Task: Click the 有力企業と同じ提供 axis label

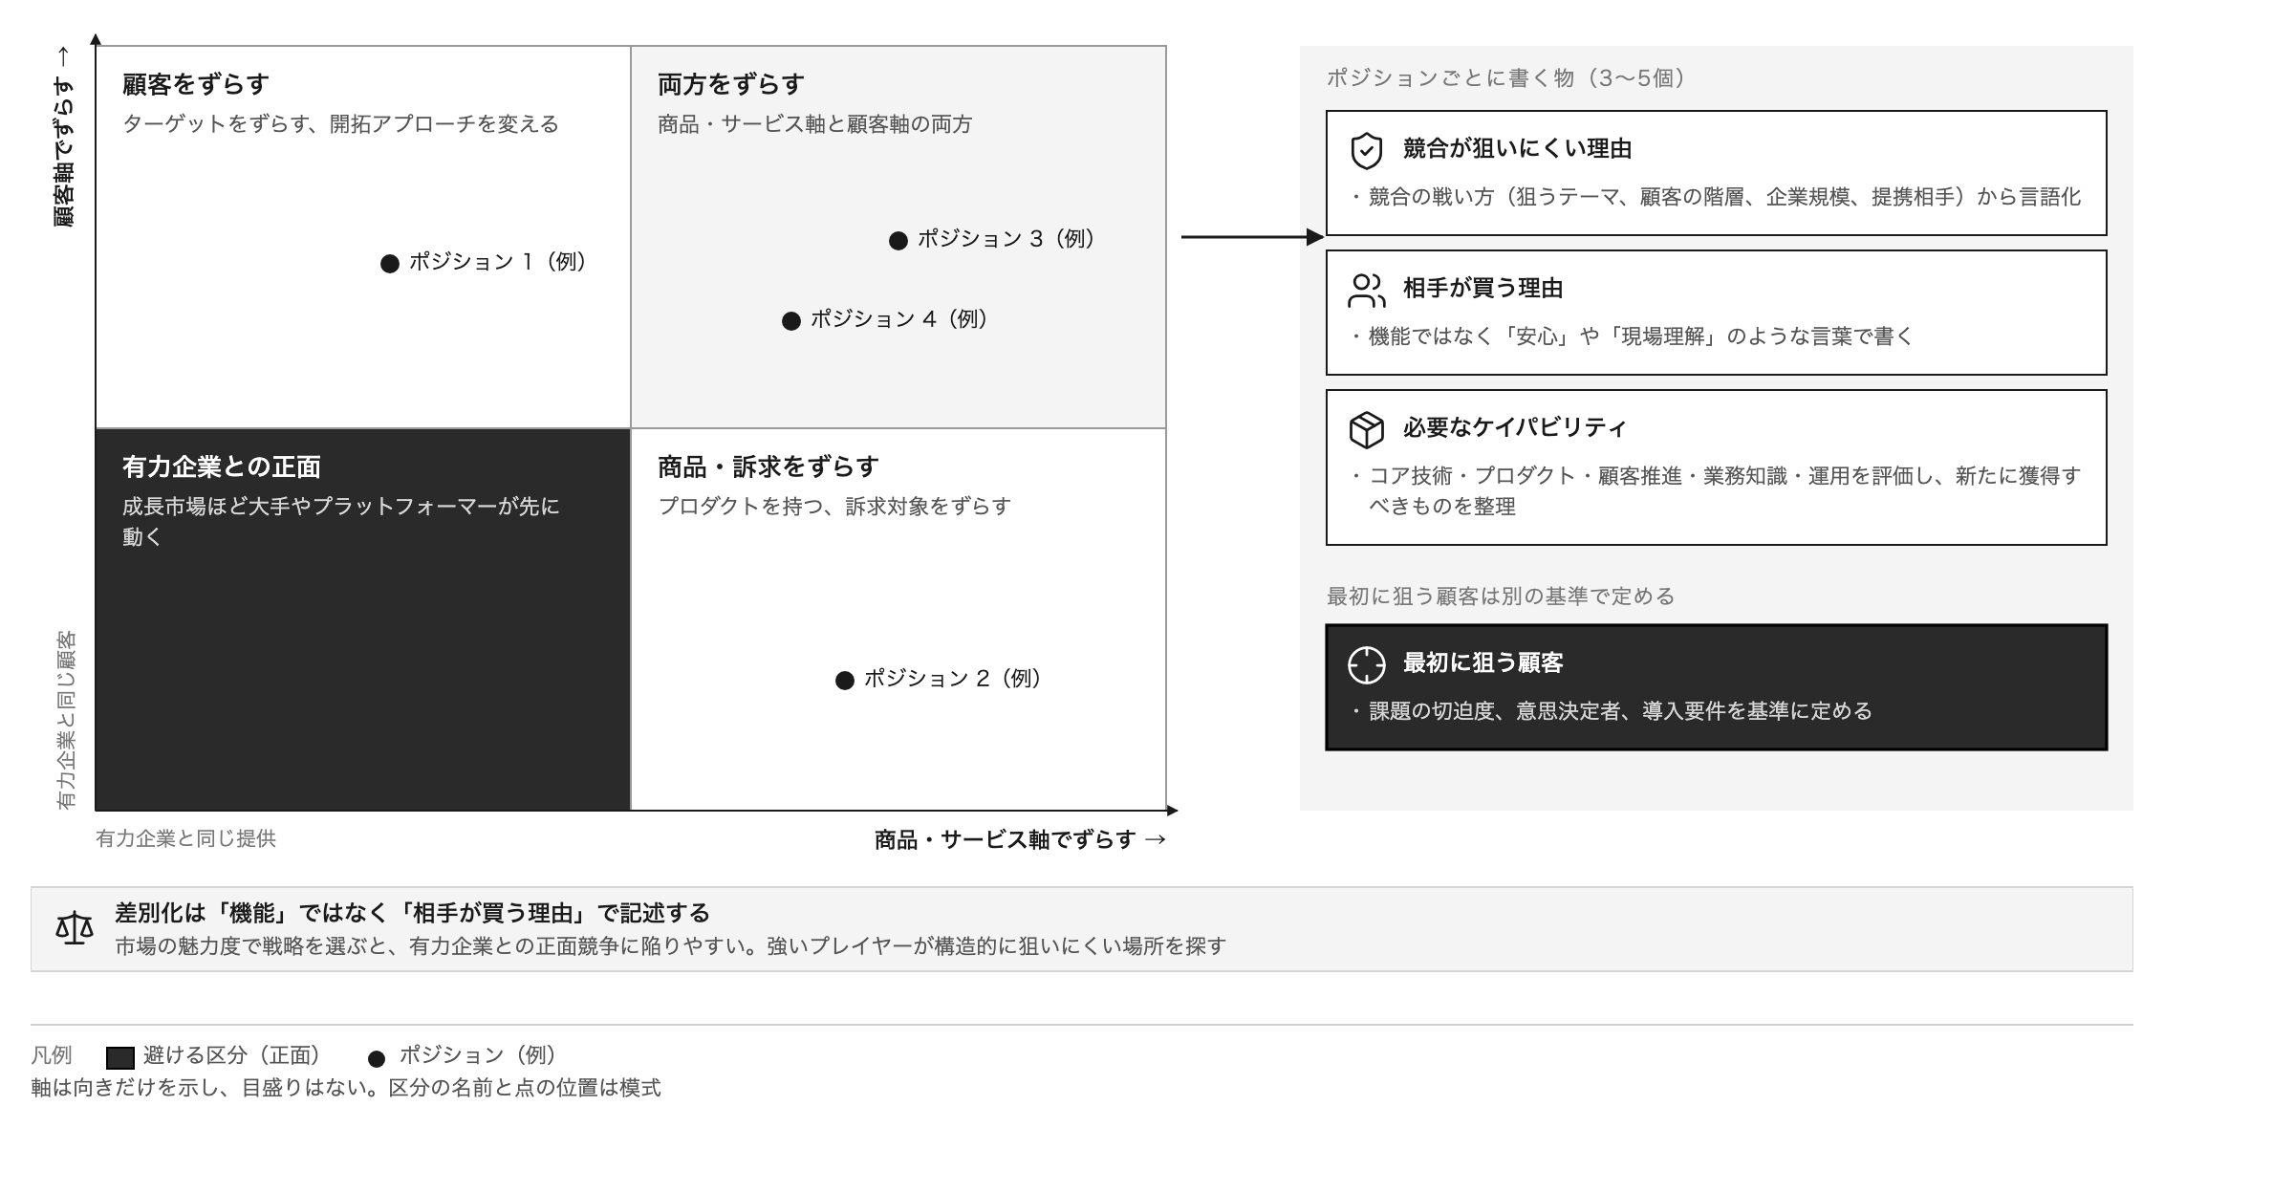Action: pyautogui.click(x=185, y=838)
